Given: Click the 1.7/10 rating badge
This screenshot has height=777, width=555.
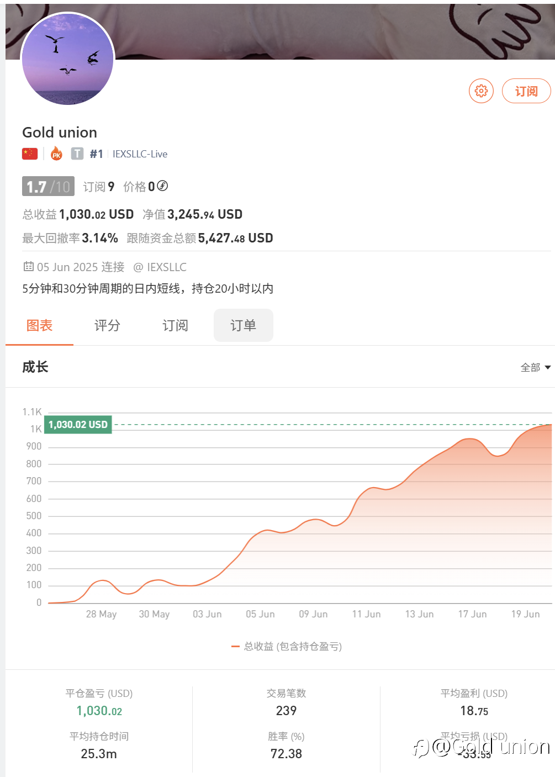Looking at the screenshot, I should [x=48, y=187].
